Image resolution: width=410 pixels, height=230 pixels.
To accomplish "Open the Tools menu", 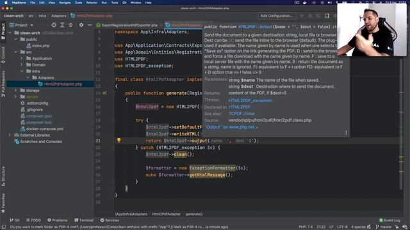I will 115,3.
